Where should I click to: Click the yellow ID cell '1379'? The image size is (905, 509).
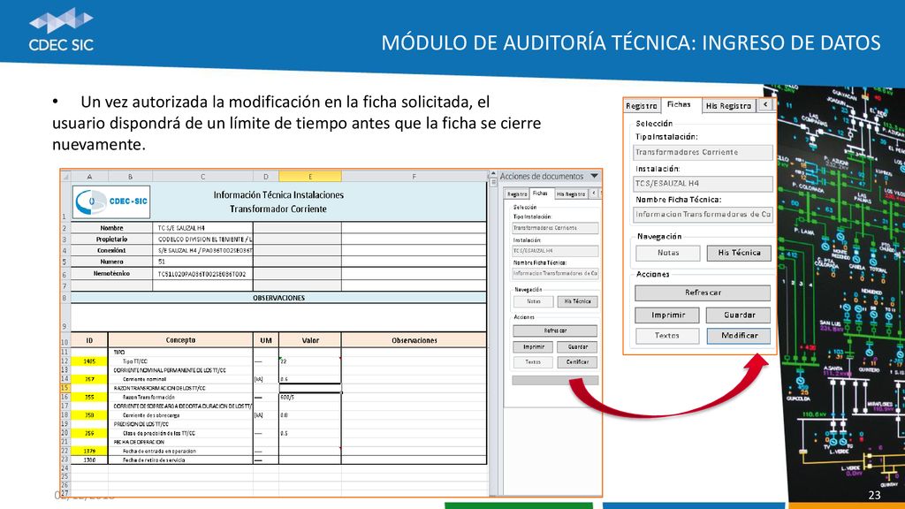[x=89, y=451]
